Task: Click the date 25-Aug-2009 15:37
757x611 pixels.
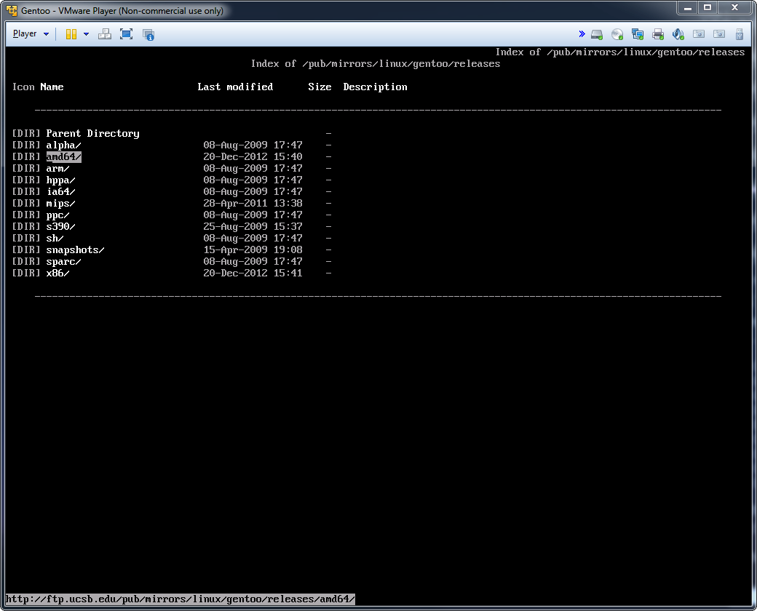Action: point(253,226)
